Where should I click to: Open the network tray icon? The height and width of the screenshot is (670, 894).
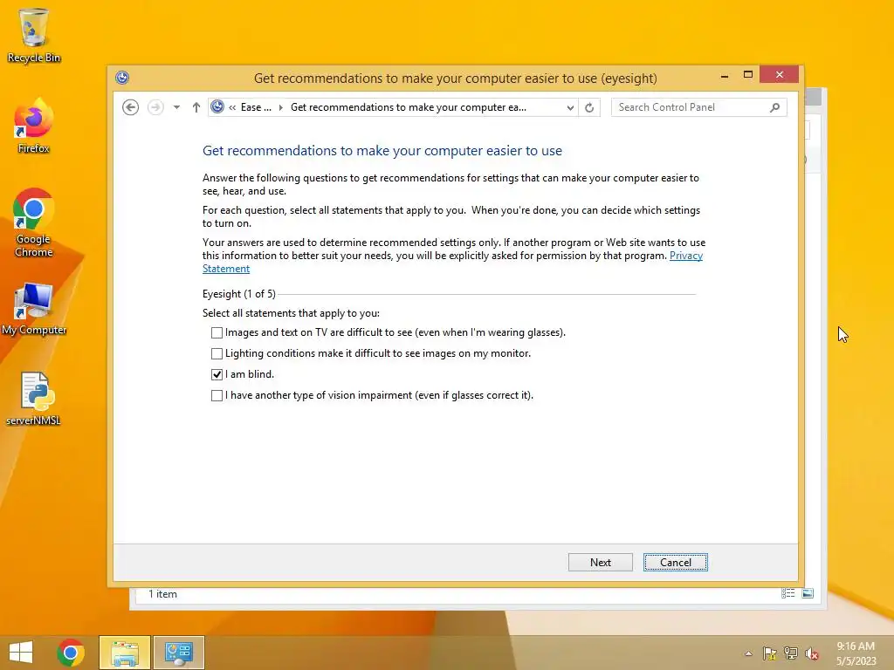tap(790, 653)
